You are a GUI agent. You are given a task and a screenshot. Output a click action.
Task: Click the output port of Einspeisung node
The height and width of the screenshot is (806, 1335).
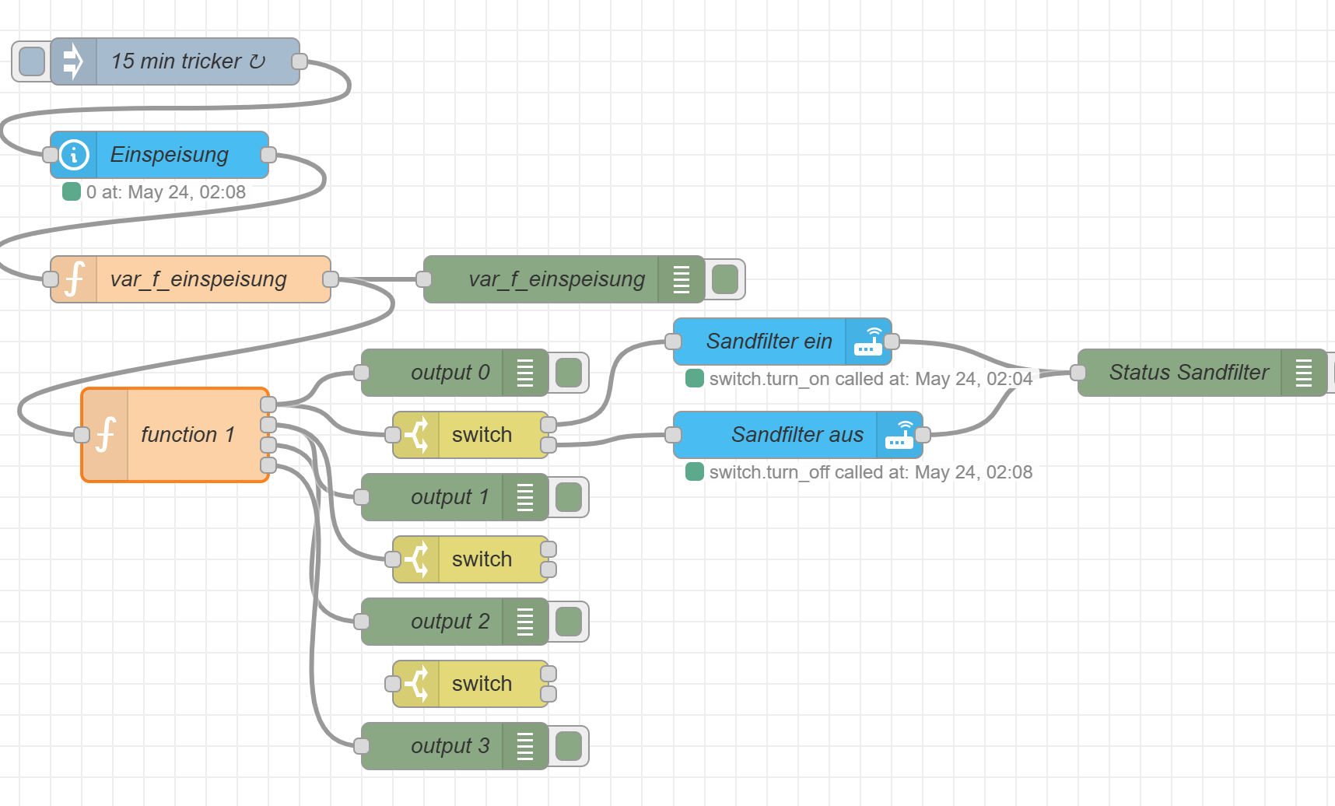[x=268, y=155]
